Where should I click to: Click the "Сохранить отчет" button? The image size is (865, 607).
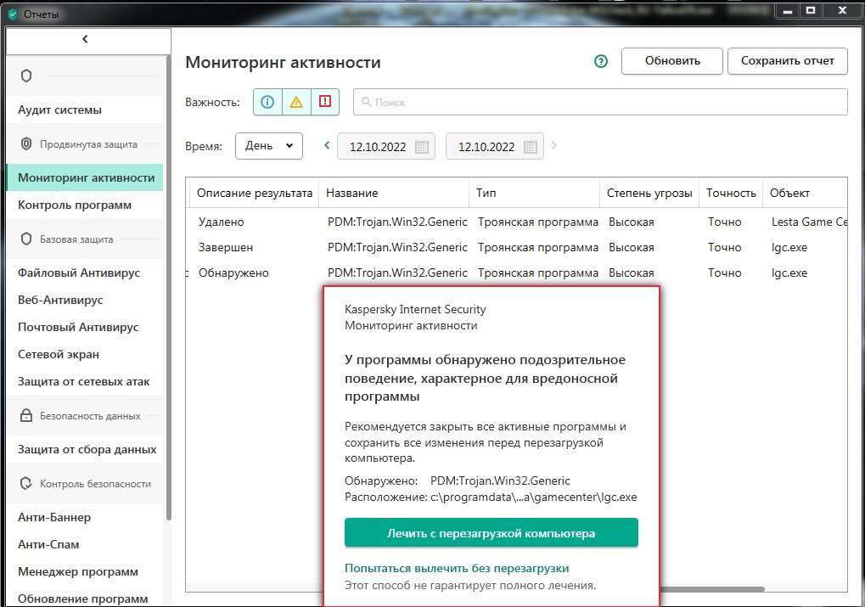tap(788, 61)
